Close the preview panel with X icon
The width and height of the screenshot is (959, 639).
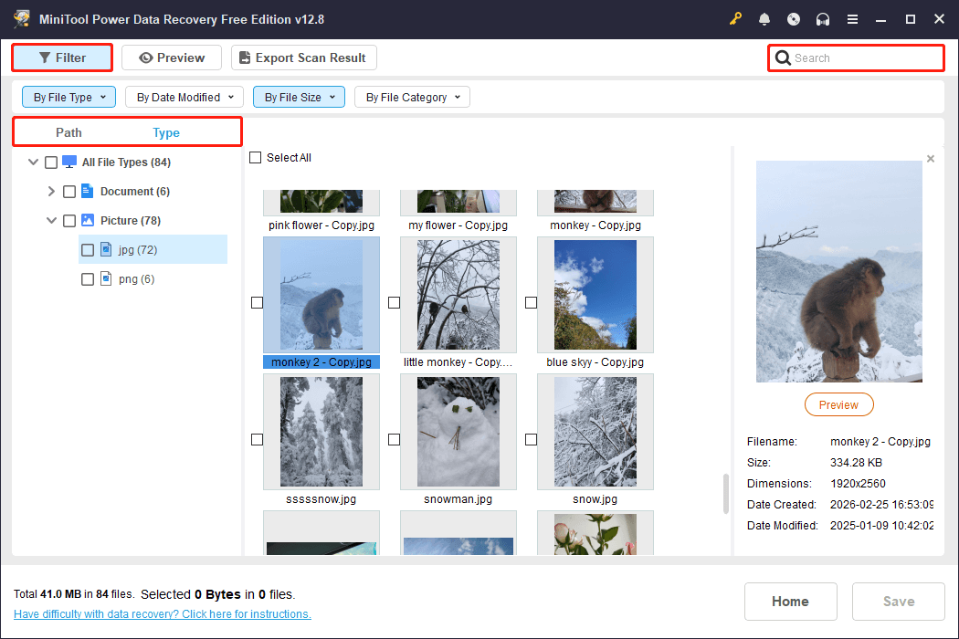(931, 159)
